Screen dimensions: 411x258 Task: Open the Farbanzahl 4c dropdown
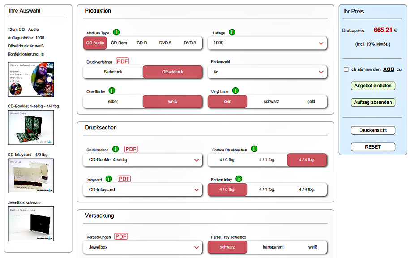[x=267, y=72]
